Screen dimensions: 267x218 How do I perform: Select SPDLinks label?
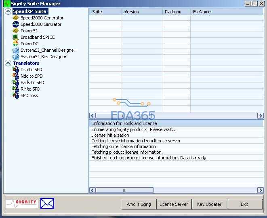[x=29, y=95]
